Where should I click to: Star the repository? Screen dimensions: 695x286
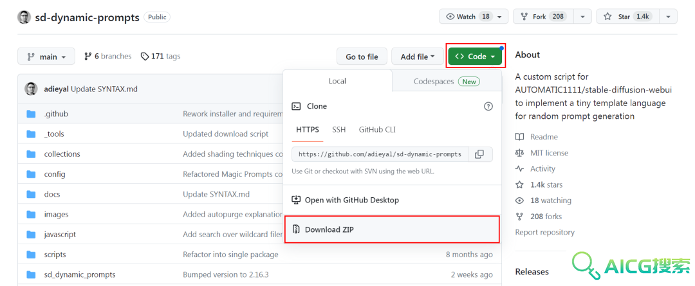click(x=627, y=17)
